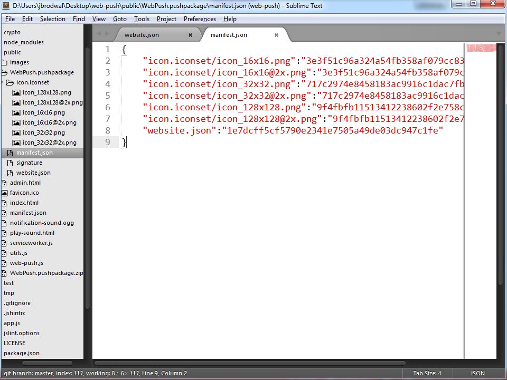Viewport: 507px width, 380px height.
Task: Change Tab Size: 4 setting
Action: [x=427, y=373]
